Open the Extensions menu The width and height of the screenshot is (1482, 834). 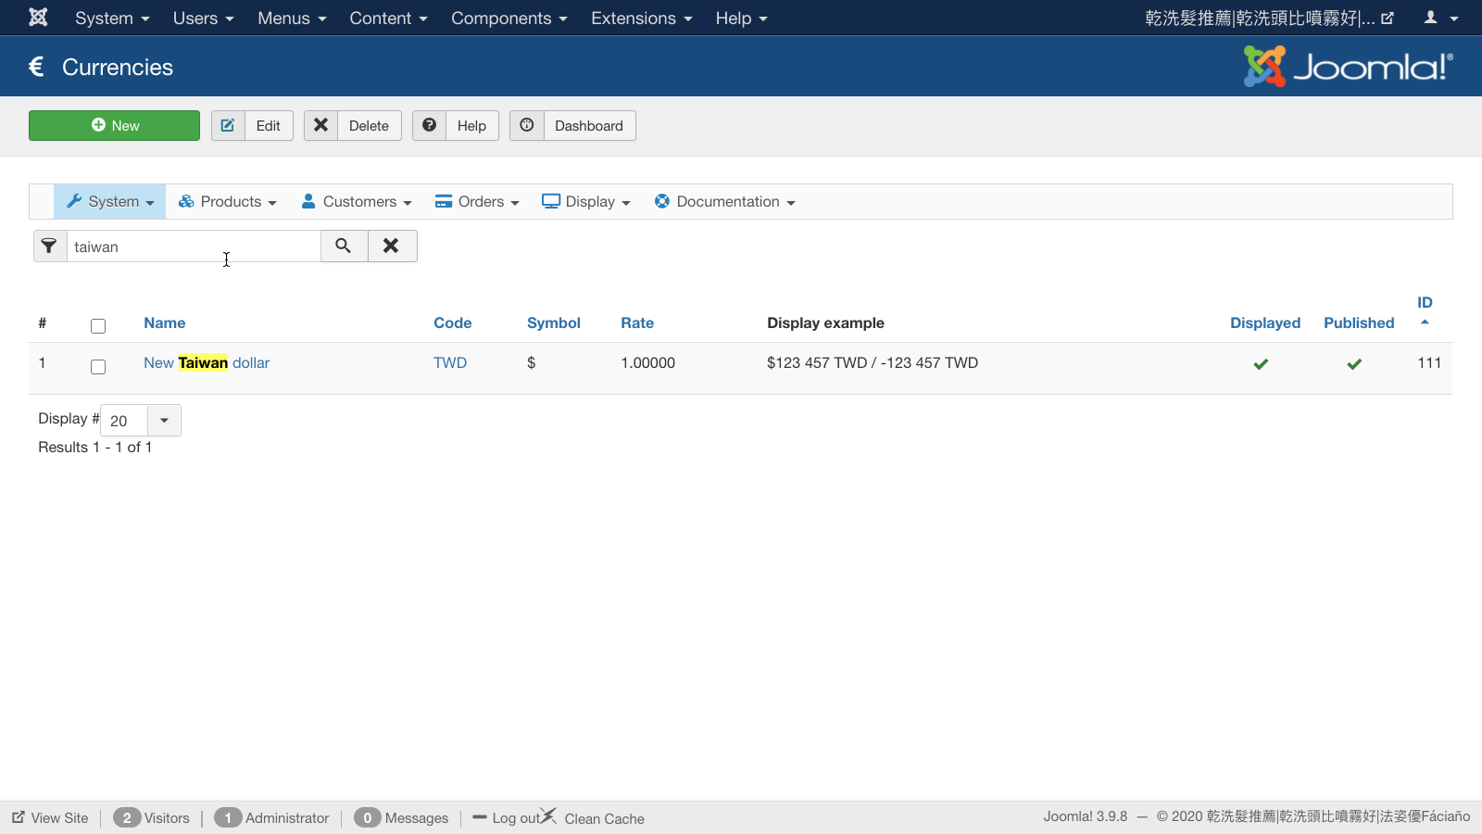coord(641,19)
